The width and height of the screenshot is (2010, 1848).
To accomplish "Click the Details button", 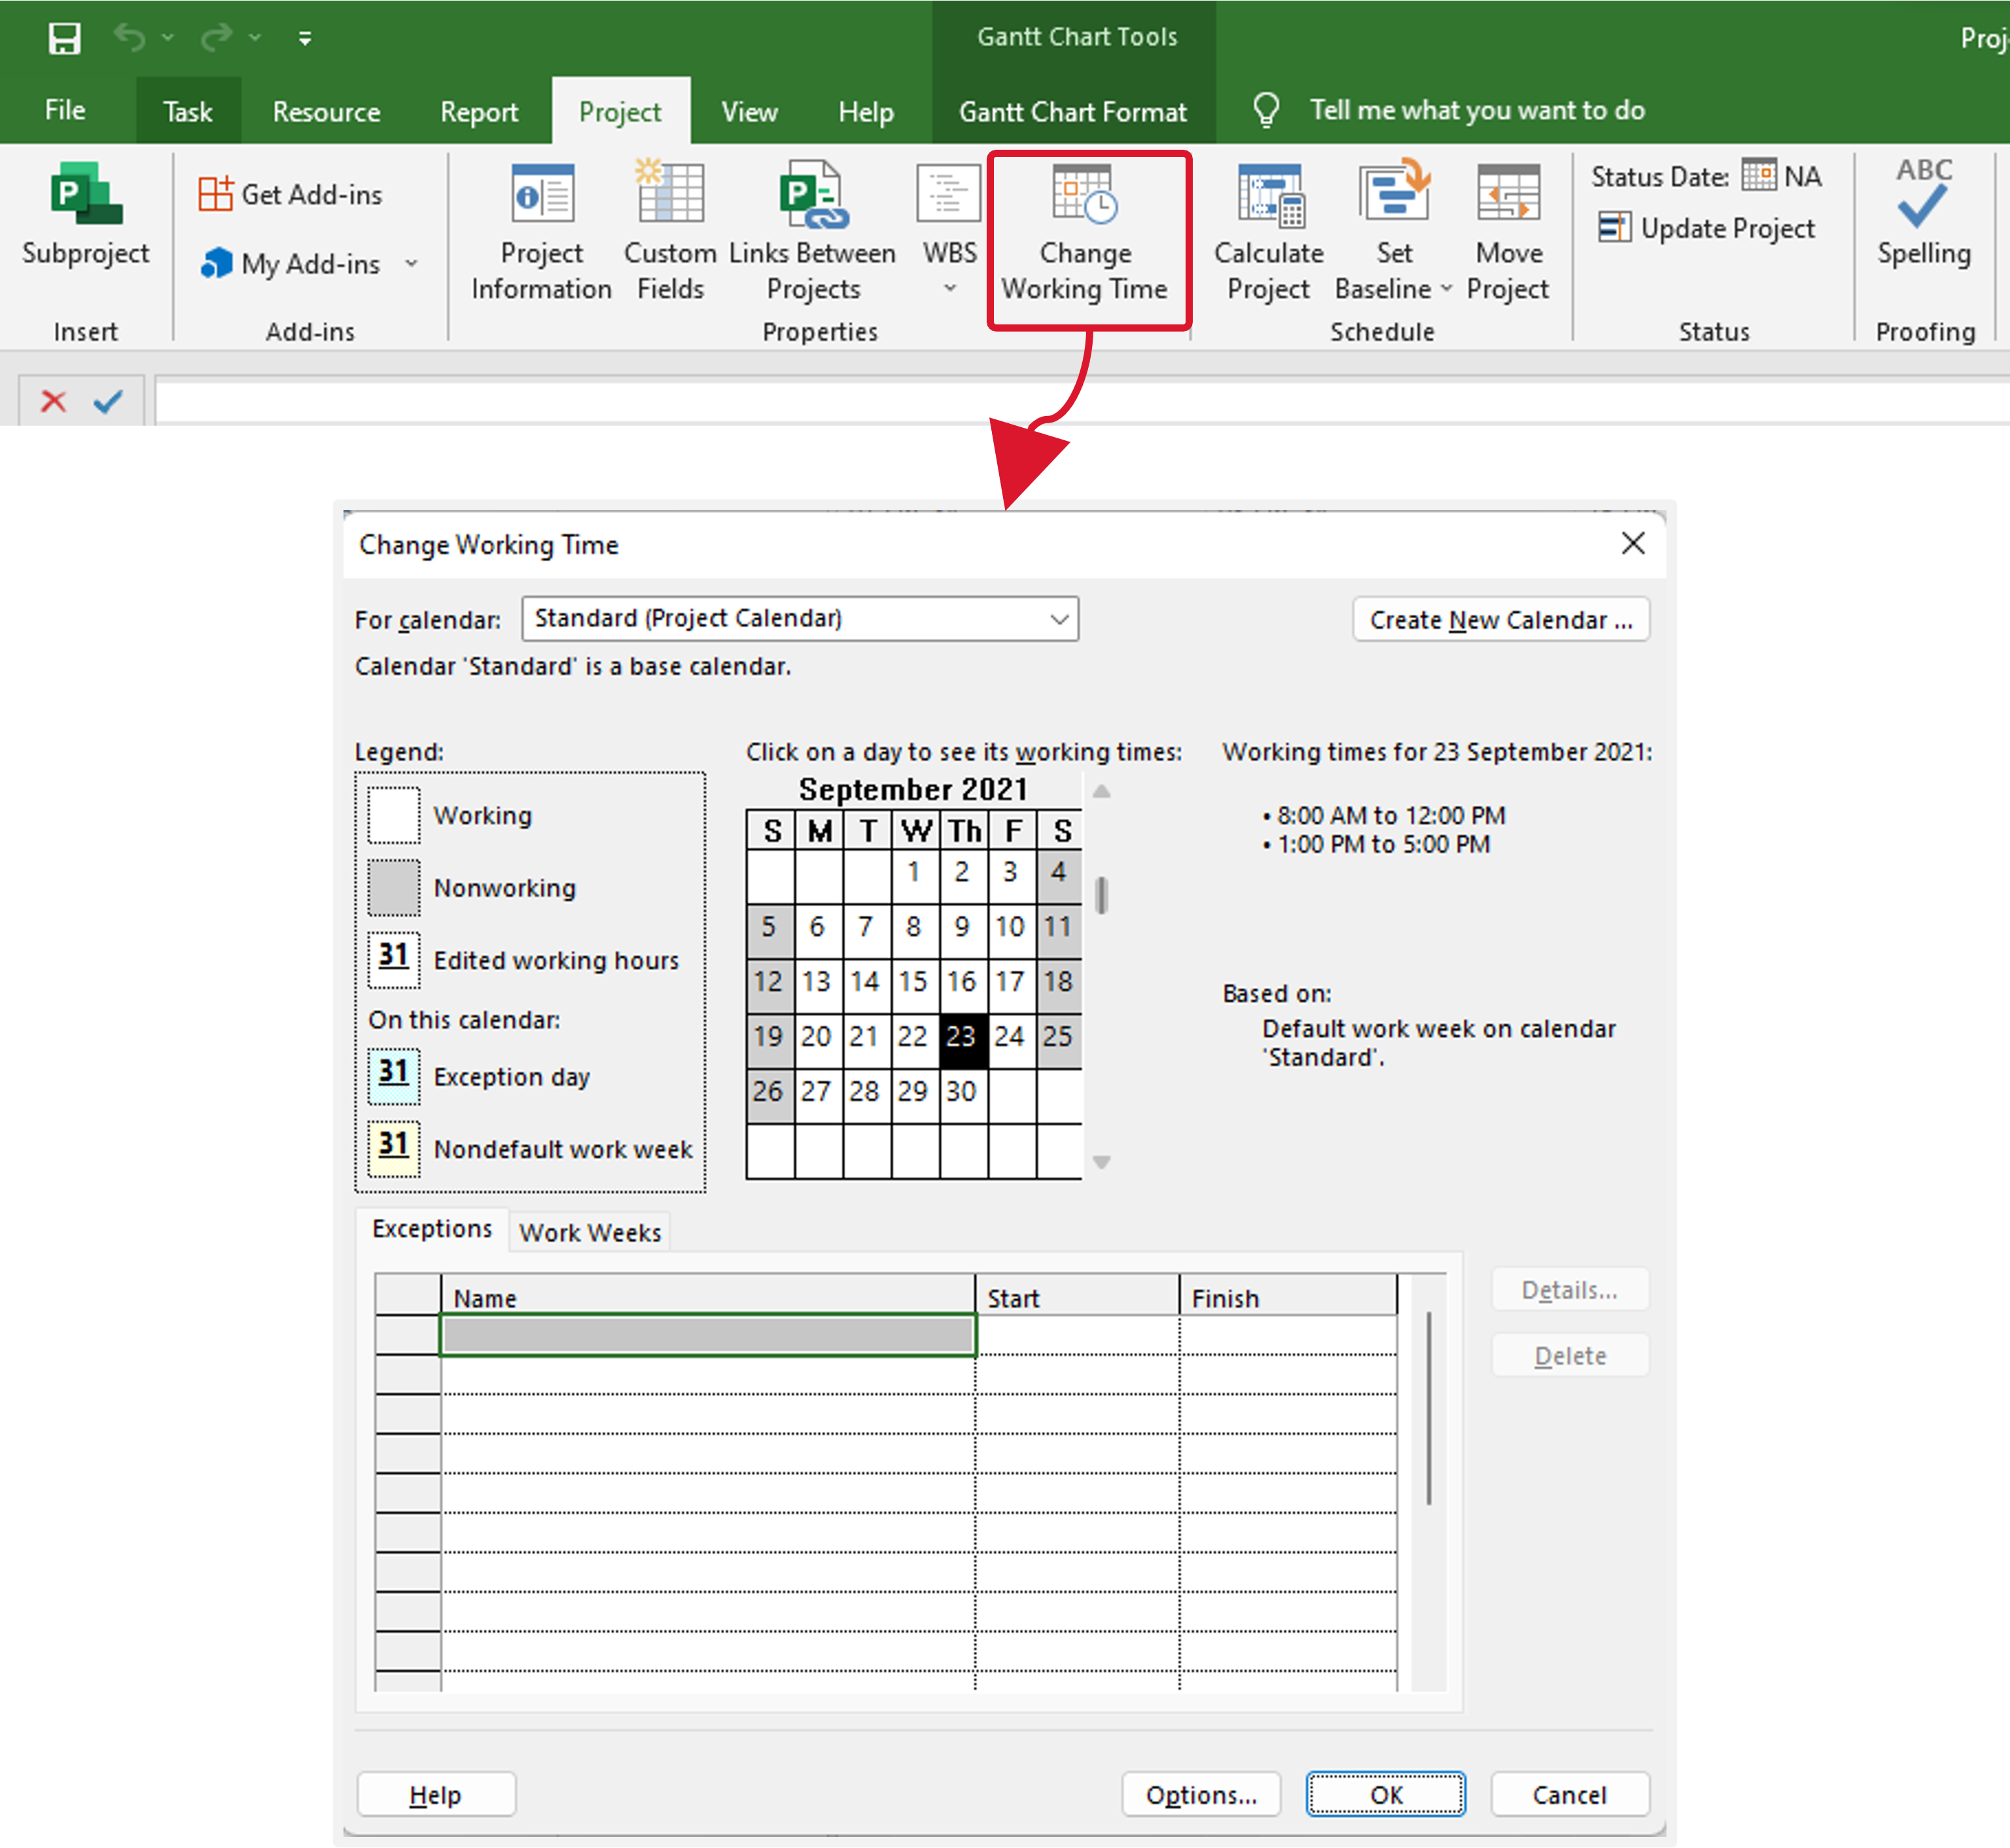I will [1569, 1290].
